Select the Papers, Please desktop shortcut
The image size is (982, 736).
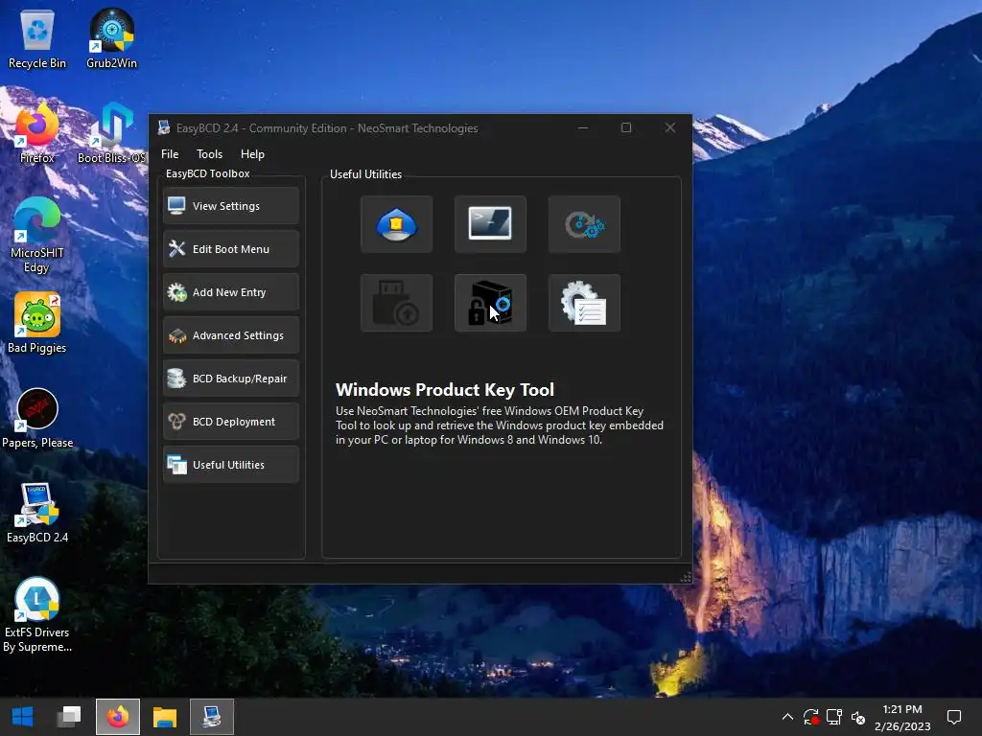point(37,418)
